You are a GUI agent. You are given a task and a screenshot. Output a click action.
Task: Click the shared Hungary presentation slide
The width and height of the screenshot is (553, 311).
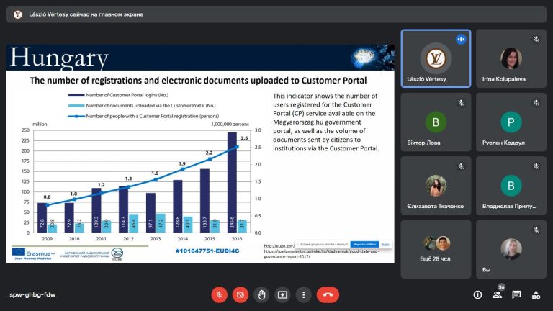click(x=200, y=154)
